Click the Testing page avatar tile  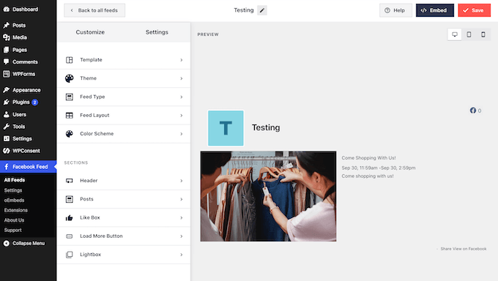pyautogui.click(x=226, y=128)
